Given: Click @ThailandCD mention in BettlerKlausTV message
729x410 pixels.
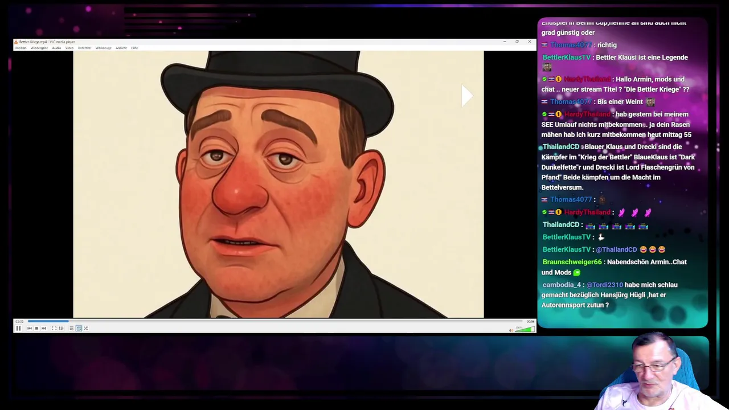Looking at the screenshot, I should point(616,249).
